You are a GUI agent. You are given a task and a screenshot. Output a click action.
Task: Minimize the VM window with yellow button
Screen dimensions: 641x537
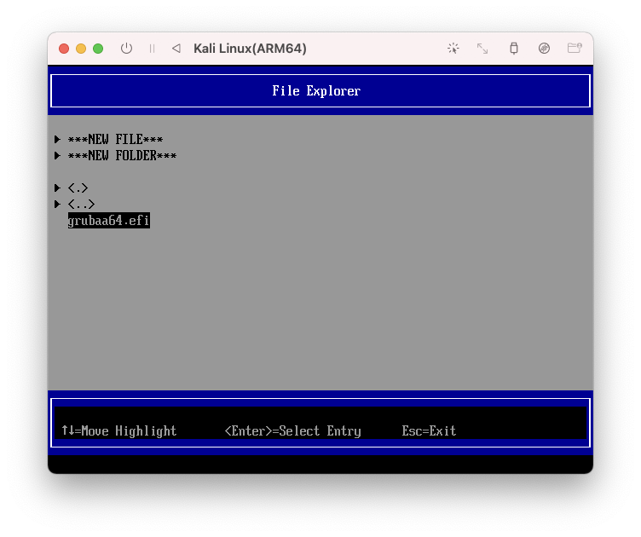pos(81,49)
